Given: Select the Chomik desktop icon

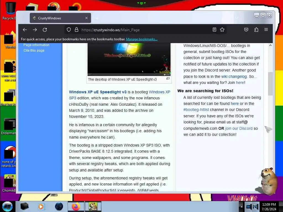Looking at the screenshot, I should (x=9, y=183).
